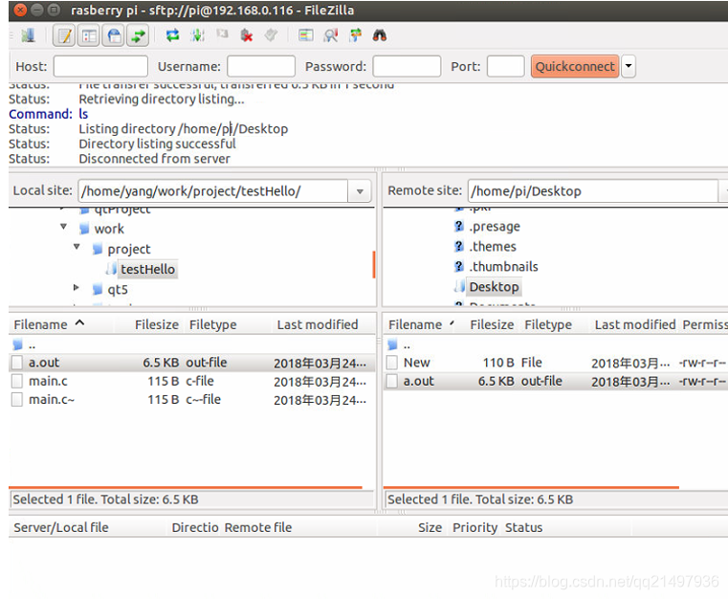Focus the Password input field
Viewport: 728px width, 599px height.
407,66
